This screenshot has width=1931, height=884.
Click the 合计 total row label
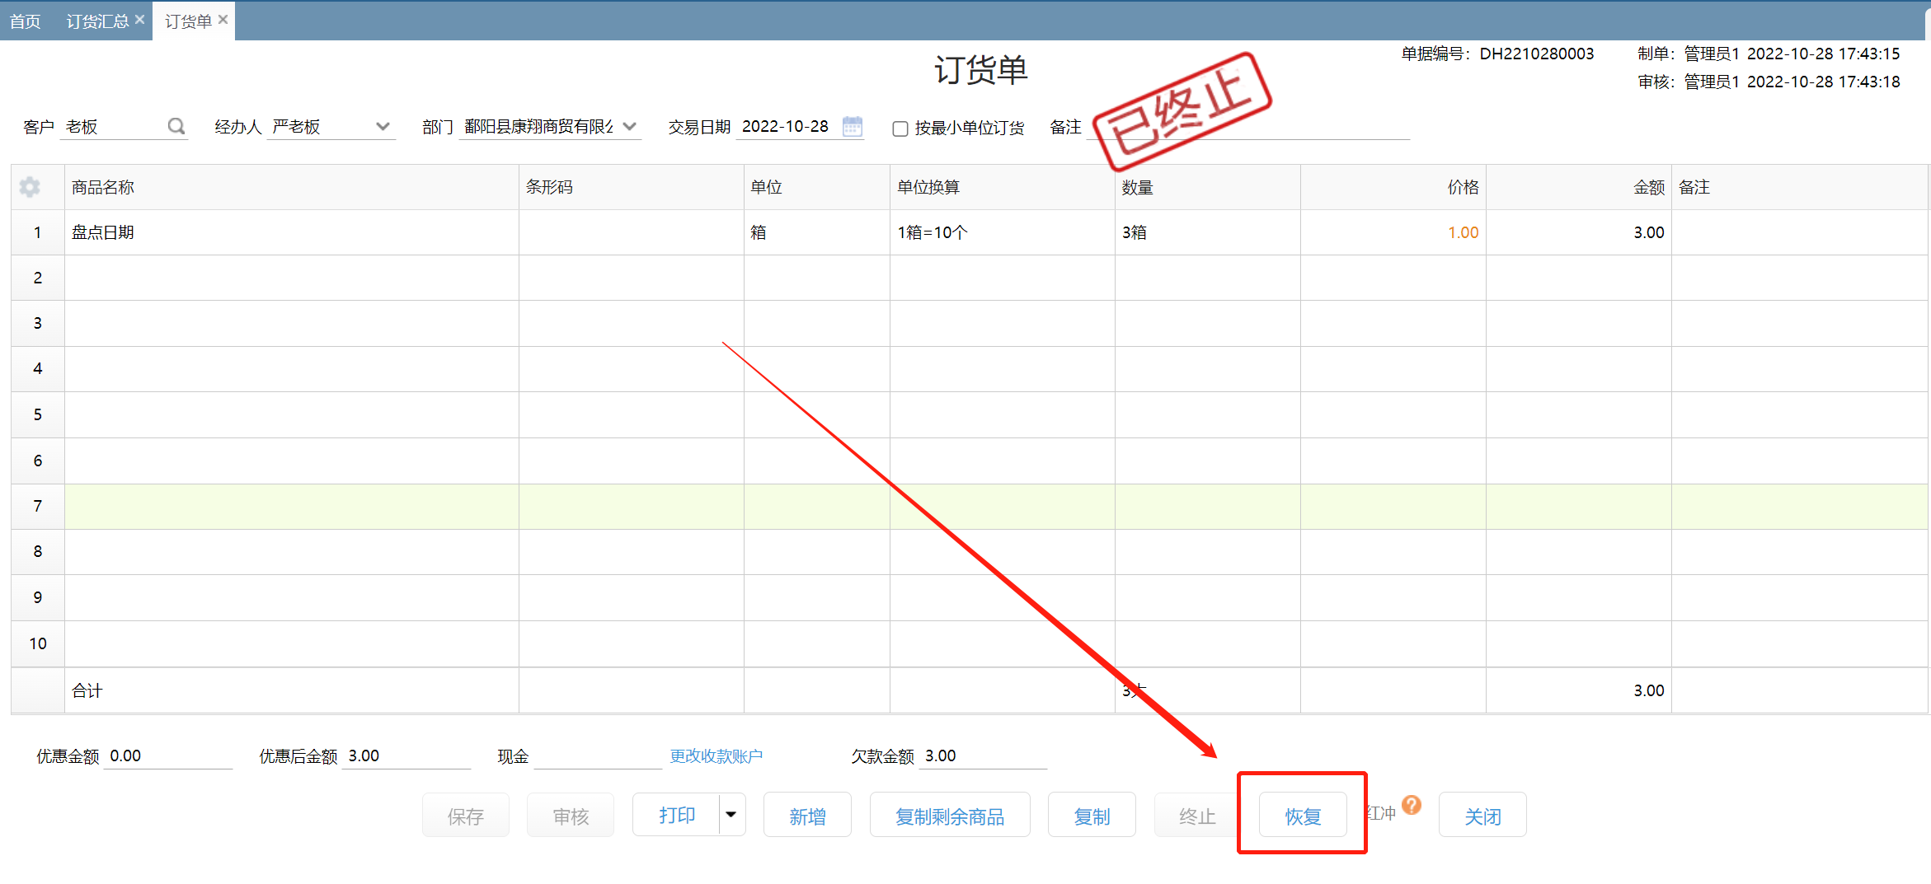point(87,690)
